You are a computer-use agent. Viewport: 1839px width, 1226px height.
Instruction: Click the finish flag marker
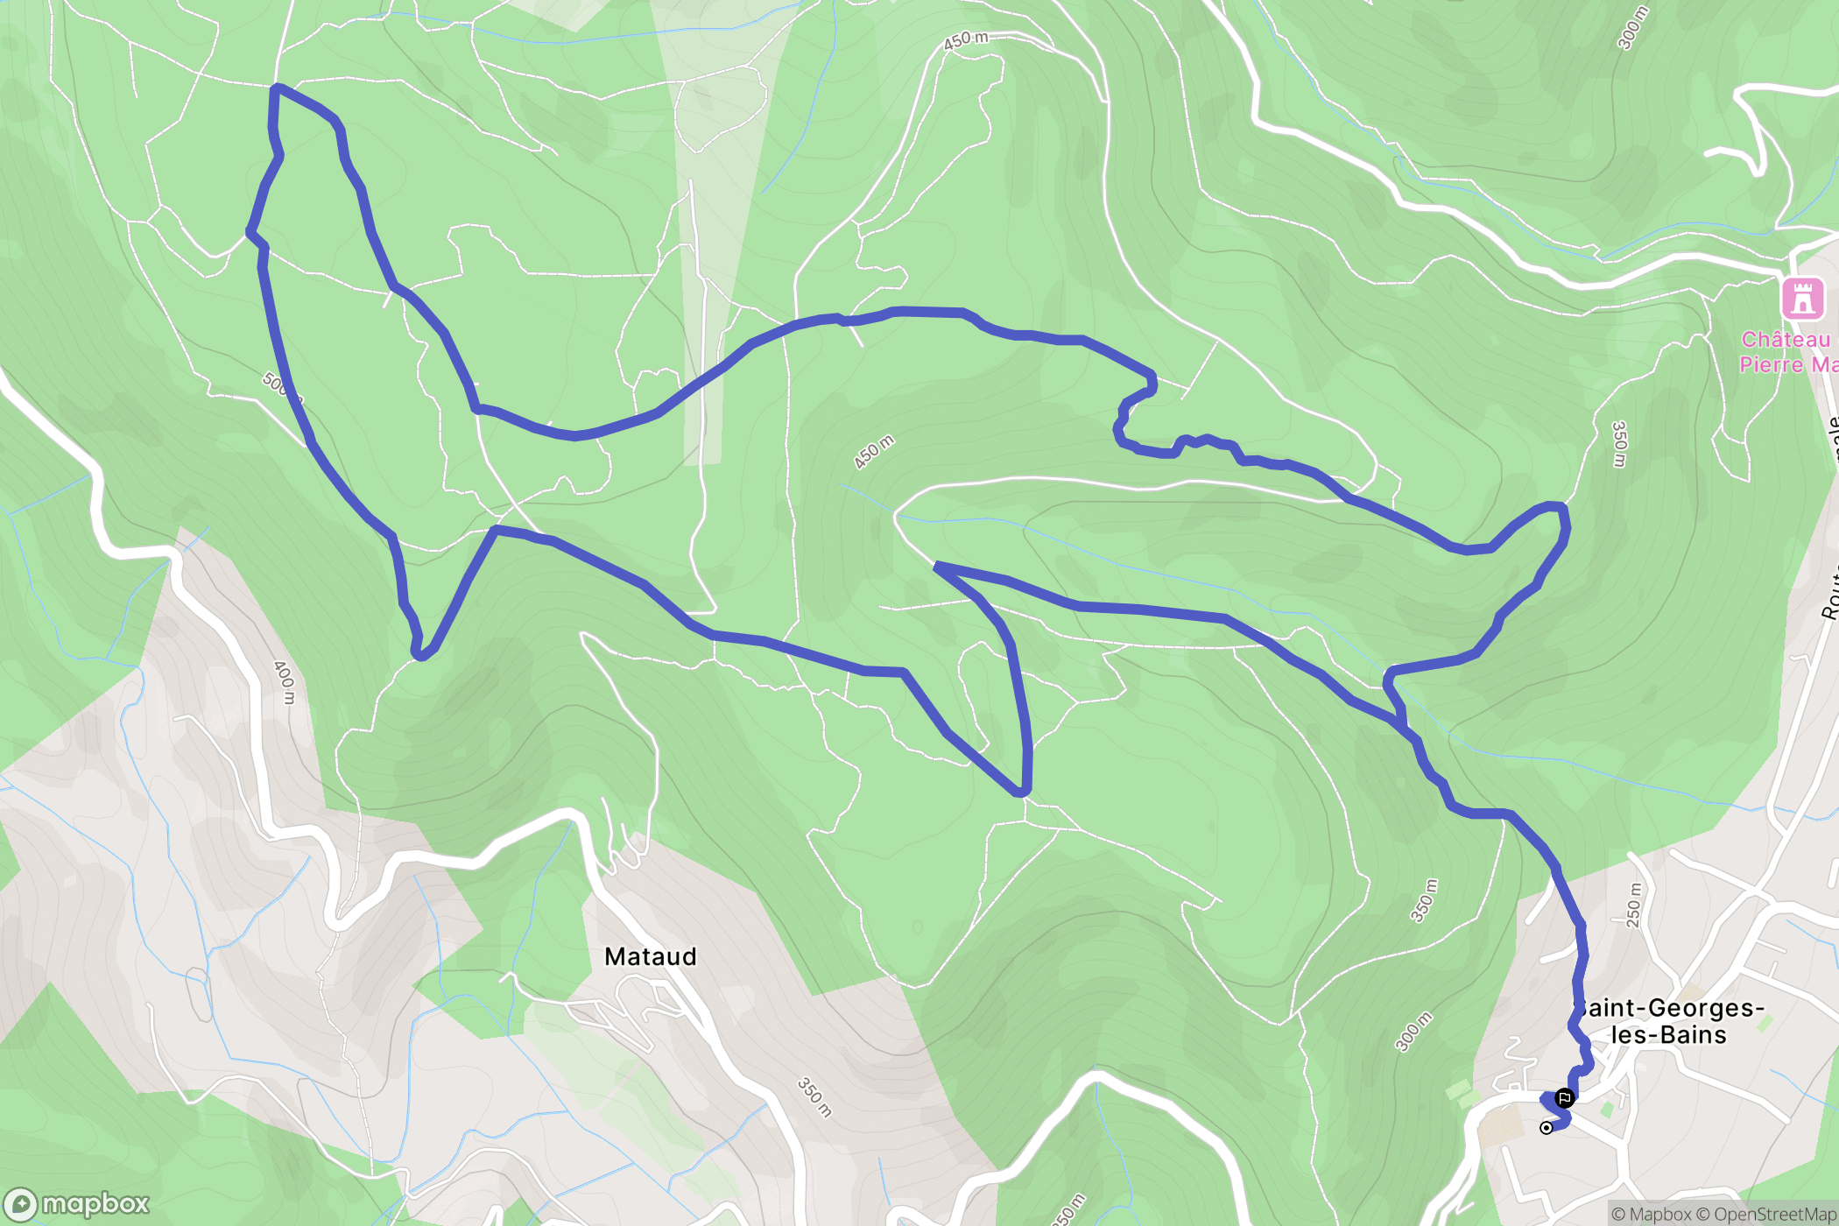point(1564,1098)
